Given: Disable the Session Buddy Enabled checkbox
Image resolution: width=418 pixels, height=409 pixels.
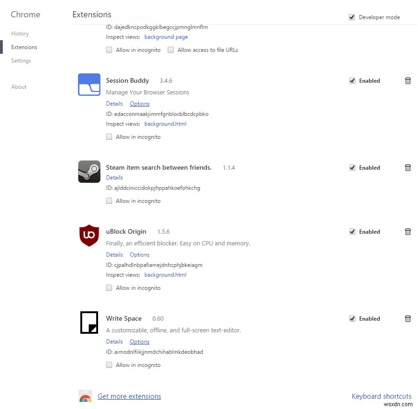Looking at the screenshot, I should (352, 80).
